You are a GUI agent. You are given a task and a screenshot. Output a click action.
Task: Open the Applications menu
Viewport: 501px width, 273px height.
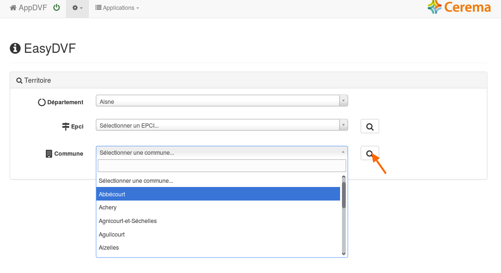(x=117, y=7)
